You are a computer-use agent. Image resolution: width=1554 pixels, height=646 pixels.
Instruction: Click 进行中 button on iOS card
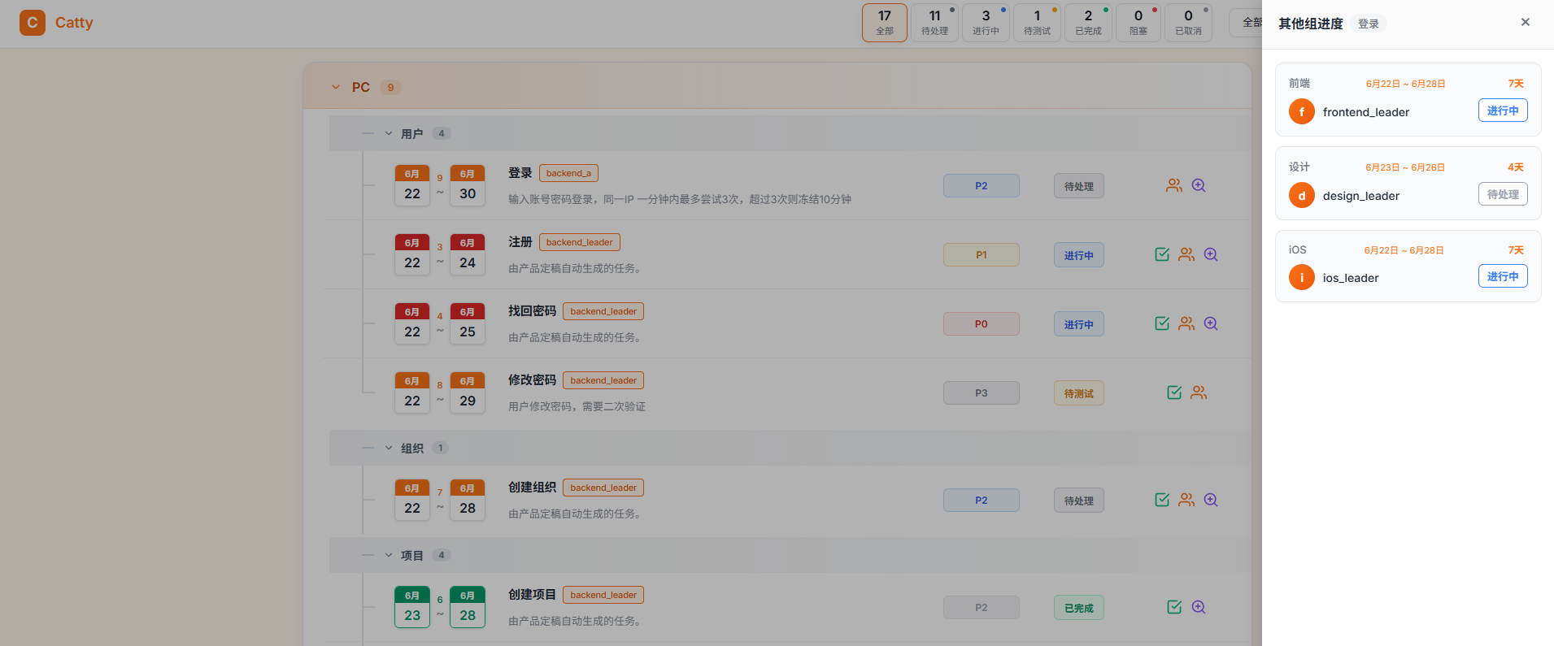[x=1503, y=276]
